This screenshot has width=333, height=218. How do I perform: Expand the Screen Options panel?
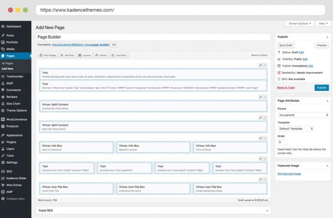300,23
